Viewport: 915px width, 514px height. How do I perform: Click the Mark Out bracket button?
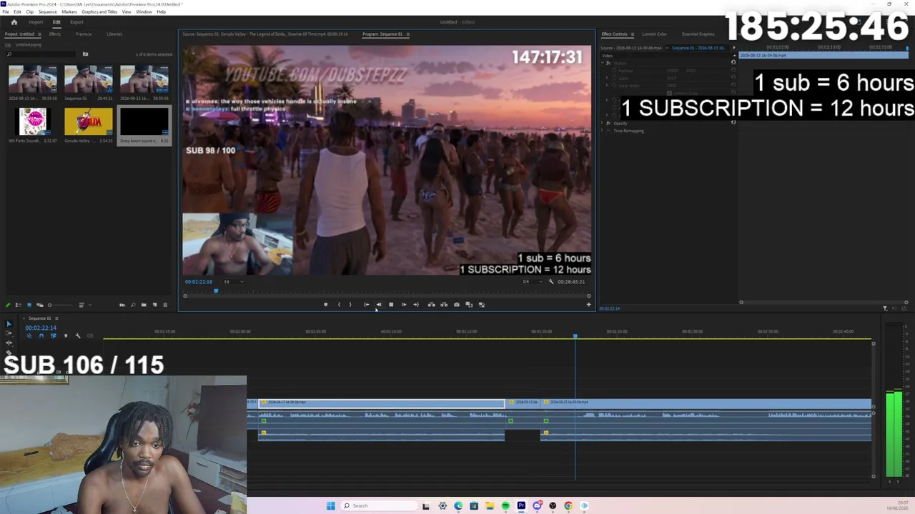point(350,305)
